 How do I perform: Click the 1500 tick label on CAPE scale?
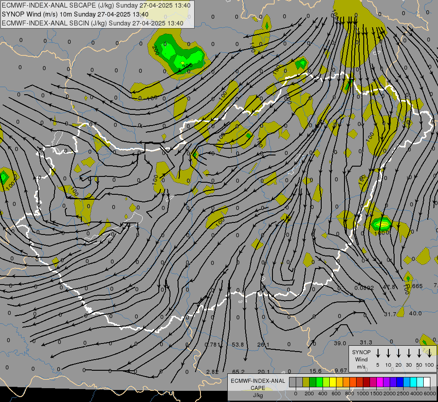click(376, 394)
